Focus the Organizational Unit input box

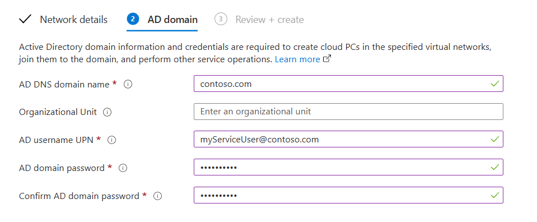[x=348, y=112]
